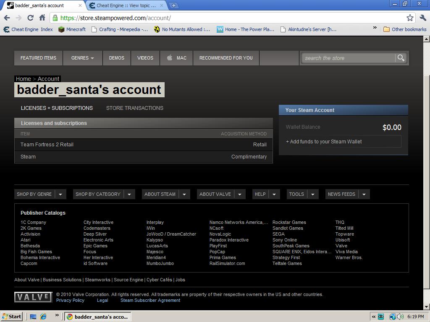Open the Legal footer link

pyautogui.click(x=102, y=300)
